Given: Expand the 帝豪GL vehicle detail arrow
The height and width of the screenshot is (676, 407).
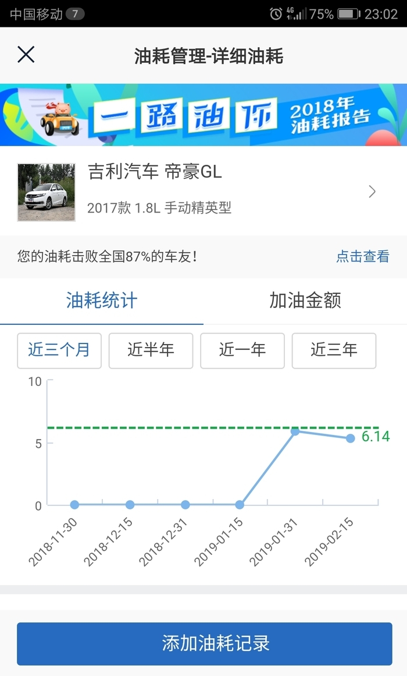Looking at the screenshot, I should point(373,191).
